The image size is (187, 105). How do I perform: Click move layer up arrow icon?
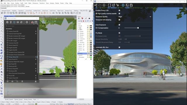click(x=86, y=21)
